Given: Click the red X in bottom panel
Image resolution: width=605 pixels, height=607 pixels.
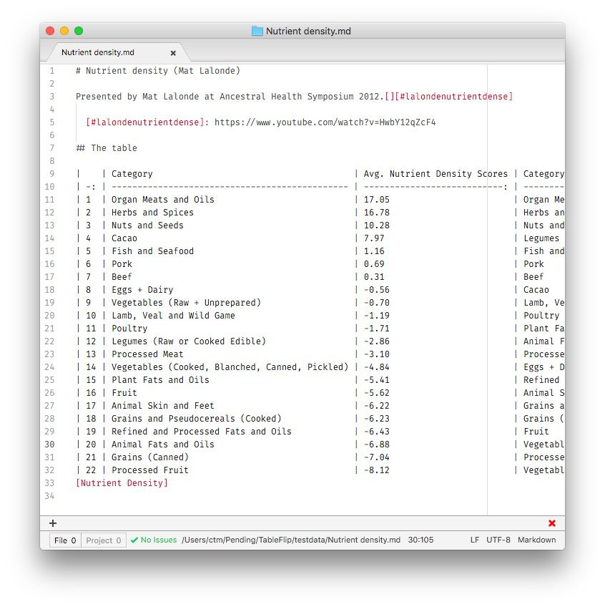Looking at the screenshot, I should (552, 523).
